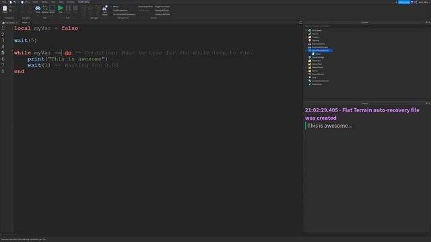The width and height of the screenshot is (431, 242).
Task: Click Collapse All Folds
Action: pos(162,14)
